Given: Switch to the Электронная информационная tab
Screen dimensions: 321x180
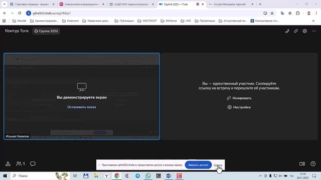Looking at the screenshot, I should (81, 4).
